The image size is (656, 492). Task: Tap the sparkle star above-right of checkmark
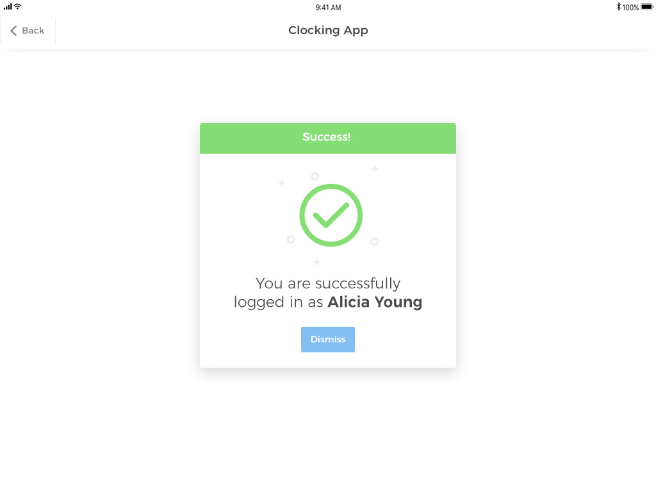pyautogui.click(x=375, y=168)
